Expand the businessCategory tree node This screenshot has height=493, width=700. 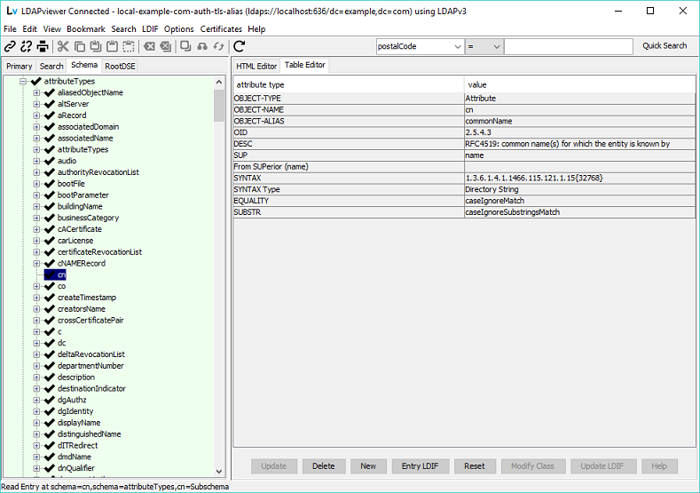coord(36,219)
